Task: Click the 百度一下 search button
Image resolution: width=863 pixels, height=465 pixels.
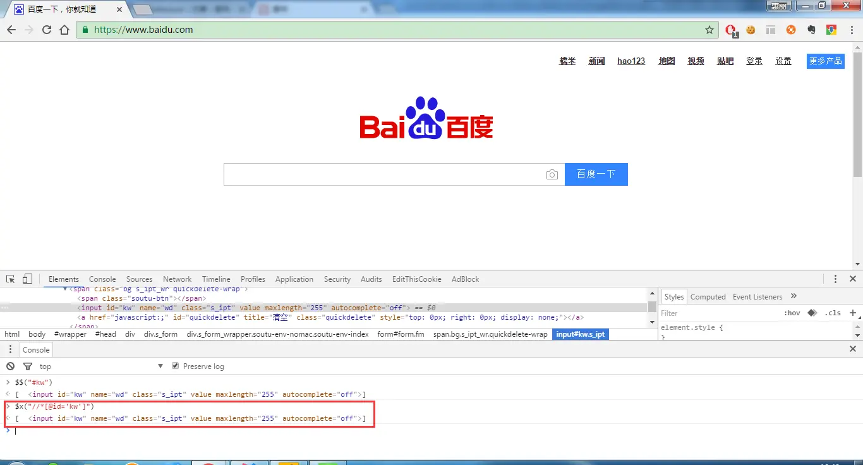Action: (596, 174)
